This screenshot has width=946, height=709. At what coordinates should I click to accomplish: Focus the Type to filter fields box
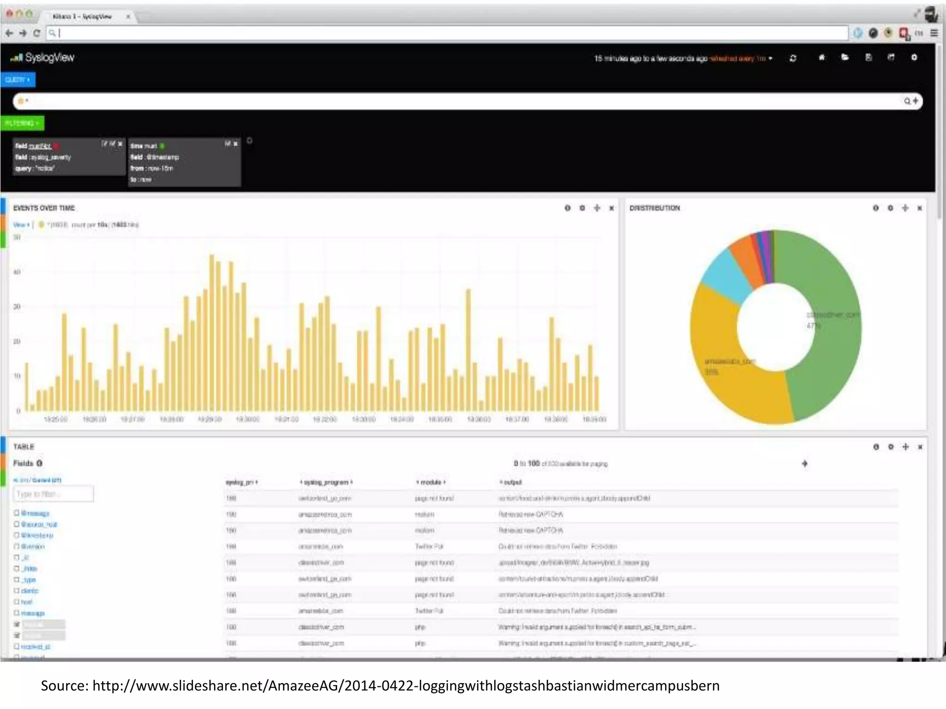coord(53,494)
